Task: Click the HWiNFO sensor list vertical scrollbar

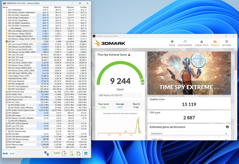Action: pyautogui.click(x=89, y=122)
